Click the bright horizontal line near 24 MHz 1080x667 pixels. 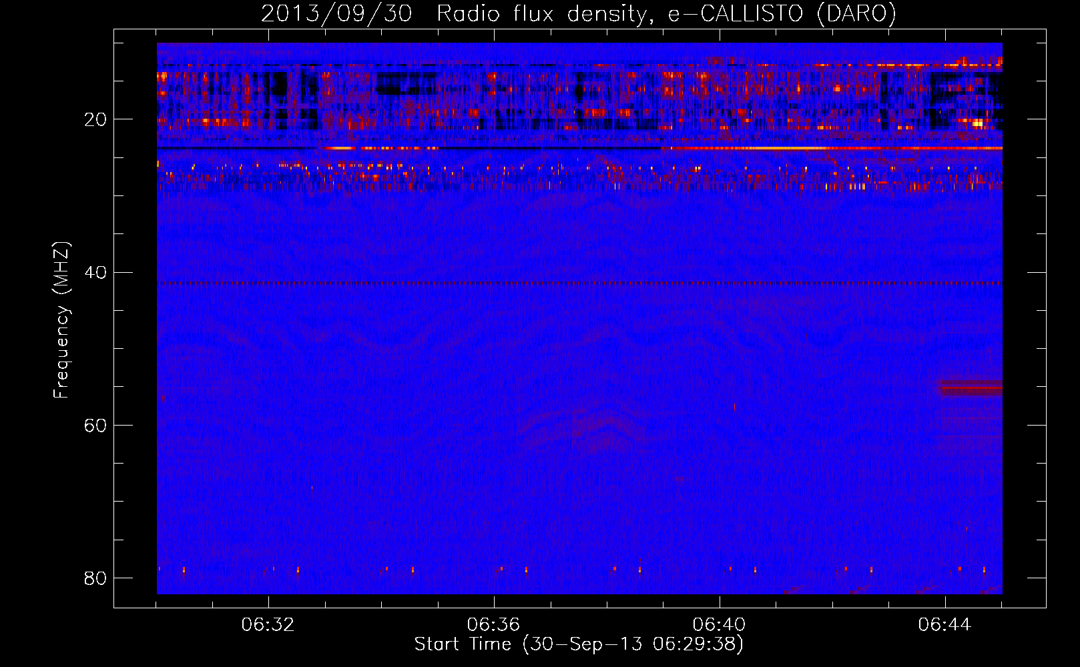(579, 148)
